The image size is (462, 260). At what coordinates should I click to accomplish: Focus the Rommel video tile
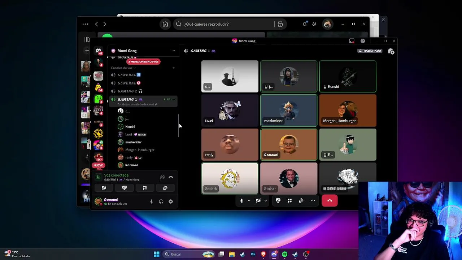[x=289, y=144]
